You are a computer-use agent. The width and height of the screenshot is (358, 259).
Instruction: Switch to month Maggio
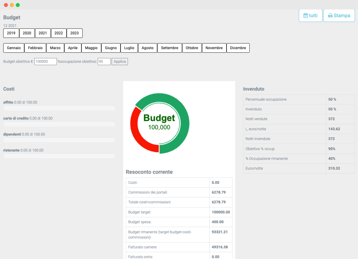[91, 48]
